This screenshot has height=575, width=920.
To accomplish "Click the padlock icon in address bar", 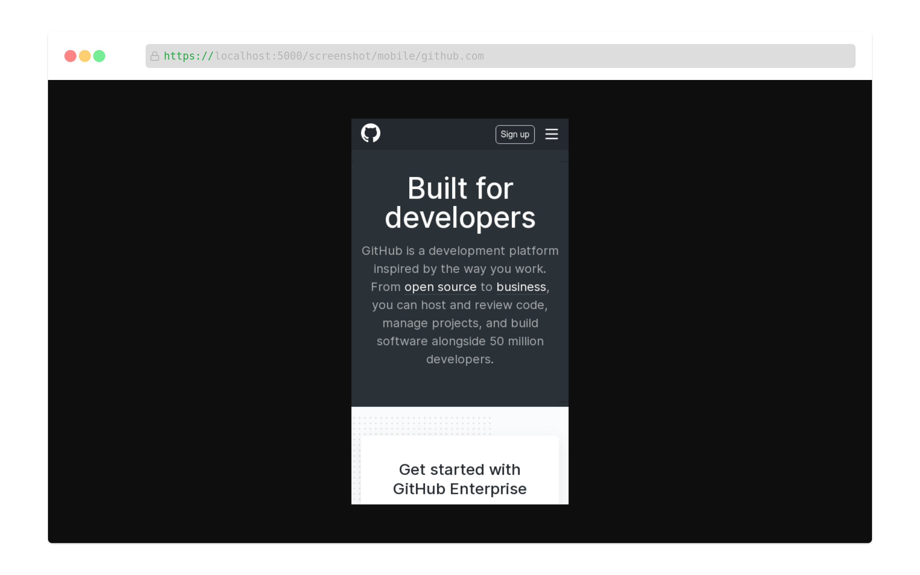I will [x=155, y=56].
